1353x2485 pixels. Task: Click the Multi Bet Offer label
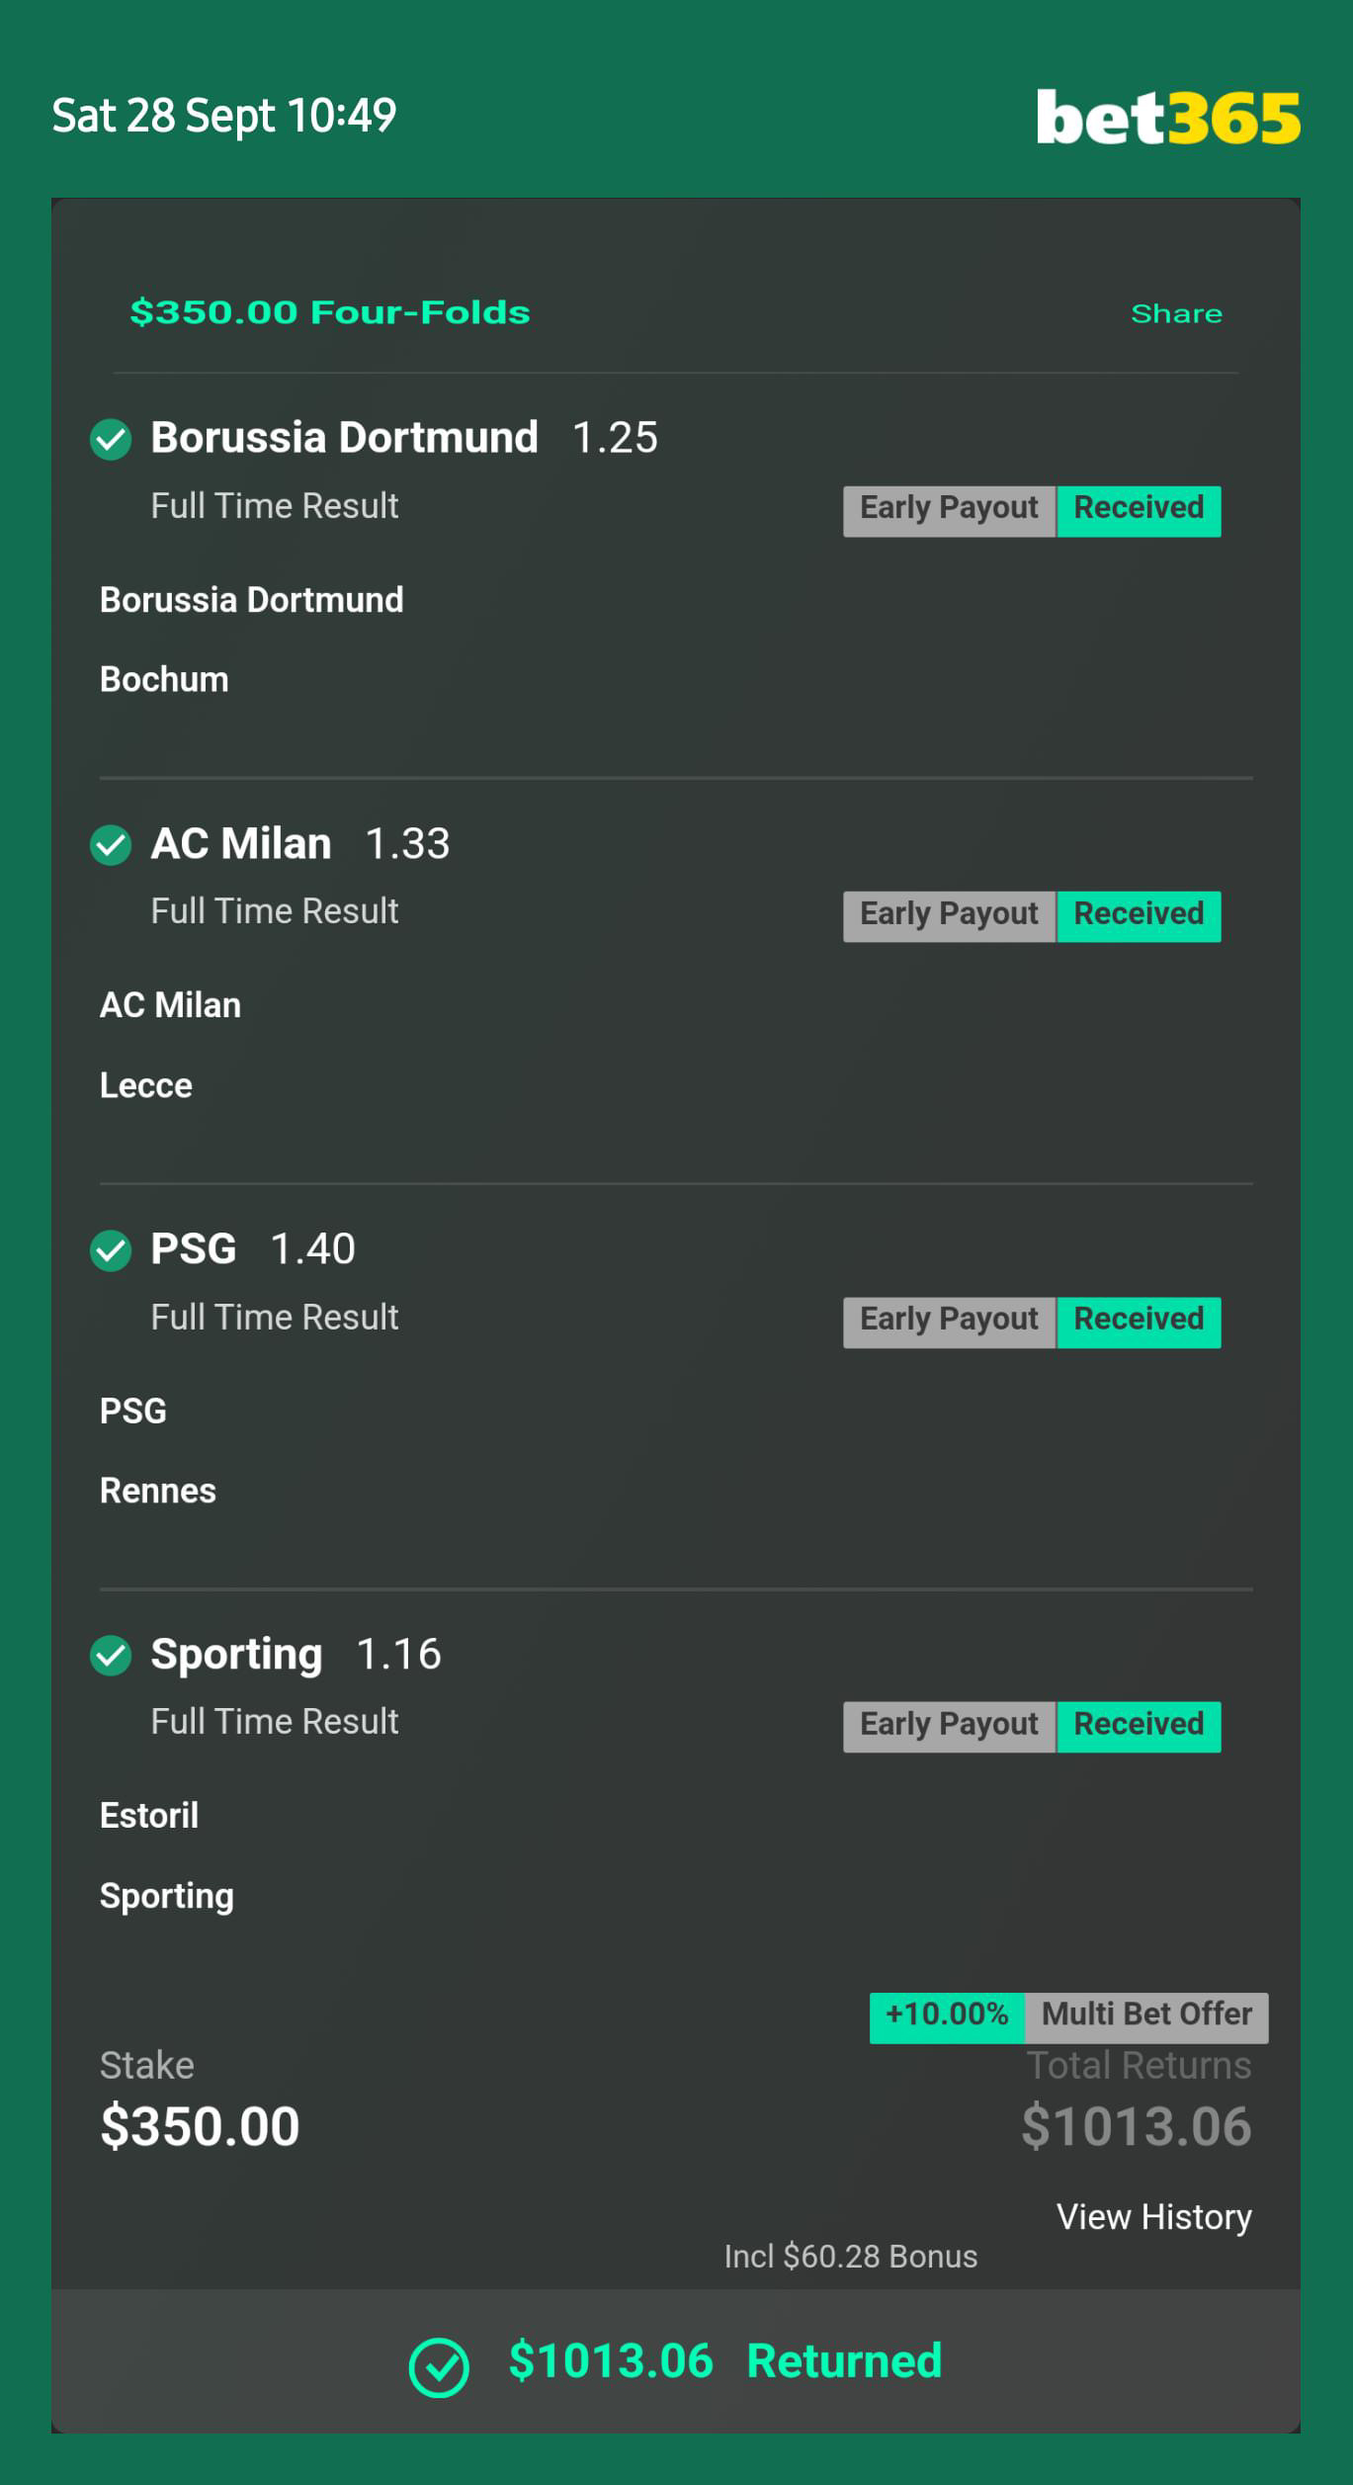pos(1146,2016)
